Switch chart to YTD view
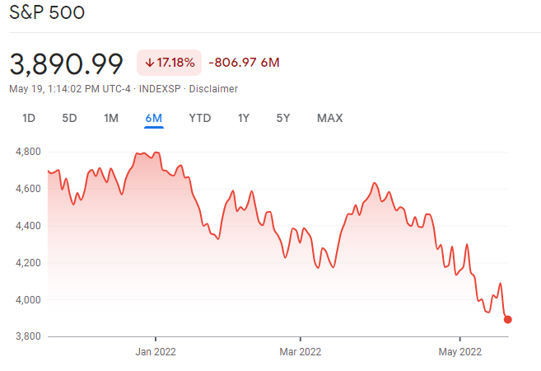This screenshot has width=541, height=371. click(x=199, y=118)
